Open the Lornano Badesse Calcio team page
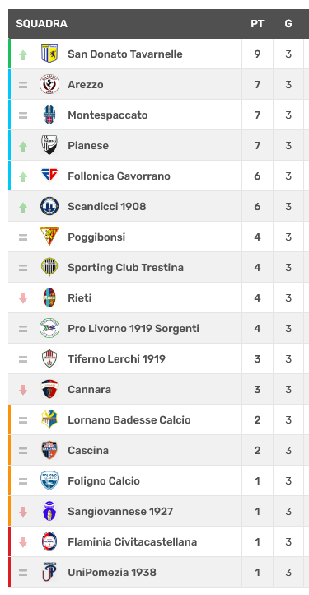The width and height of the screenshot is (309, 595). click(129, 419)
